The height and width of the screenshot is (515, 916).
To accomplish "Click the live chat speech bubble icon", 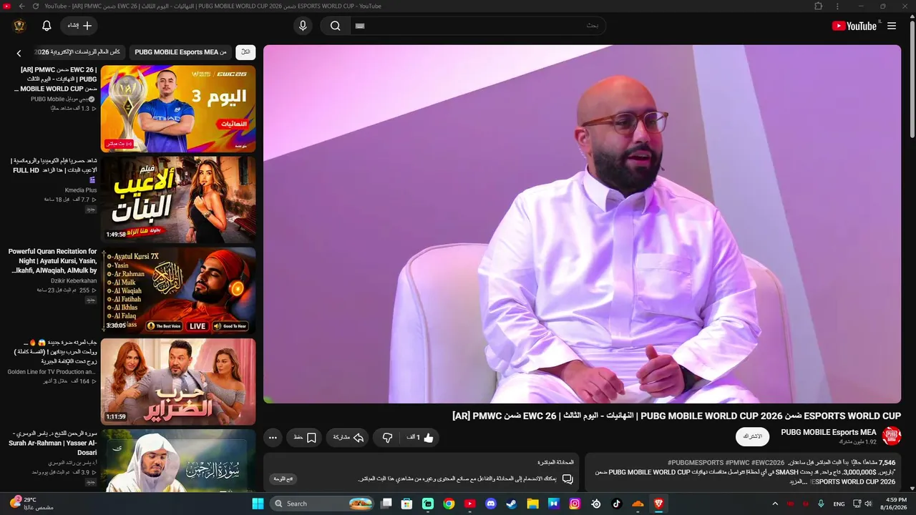I will tap(567, 479).
